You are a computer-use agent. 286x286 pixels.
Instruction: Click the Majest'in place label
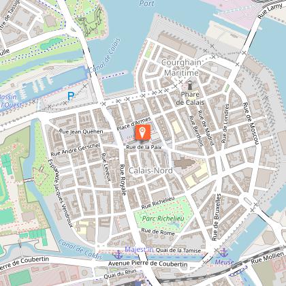pyautogui.click(x=139, y=249)
